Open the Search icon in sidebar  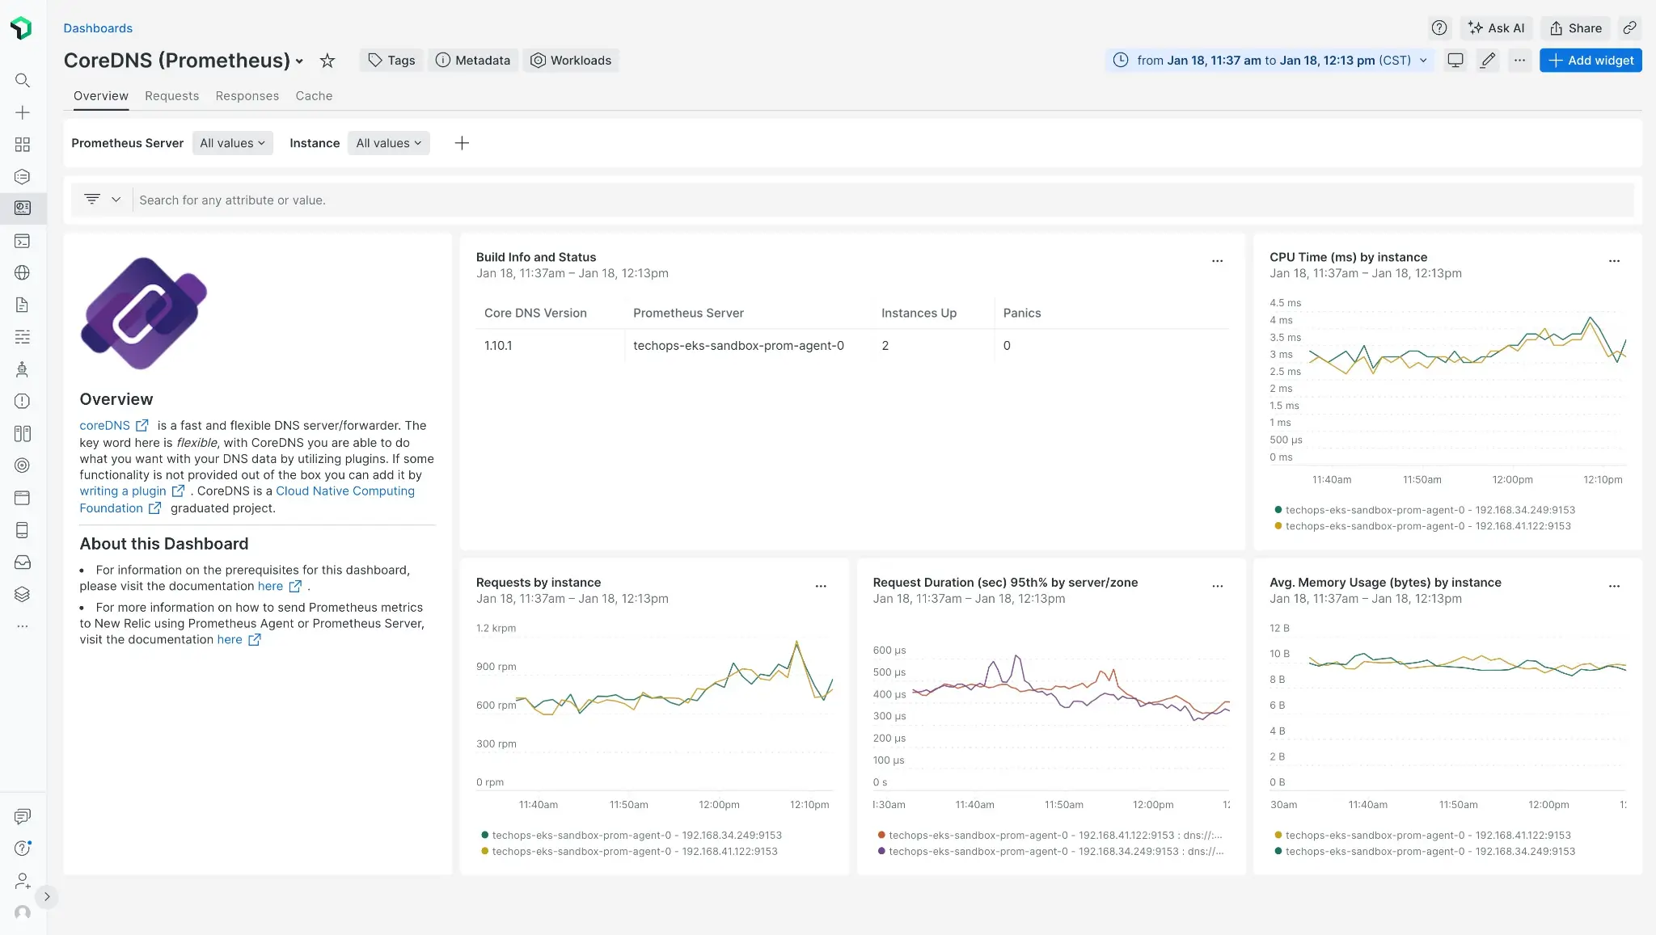[x=23, y=81]
